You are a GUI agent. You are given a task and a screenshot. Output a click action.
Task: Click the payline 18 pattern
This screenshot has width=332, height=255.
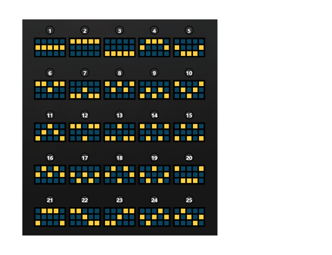pos(119,174)
